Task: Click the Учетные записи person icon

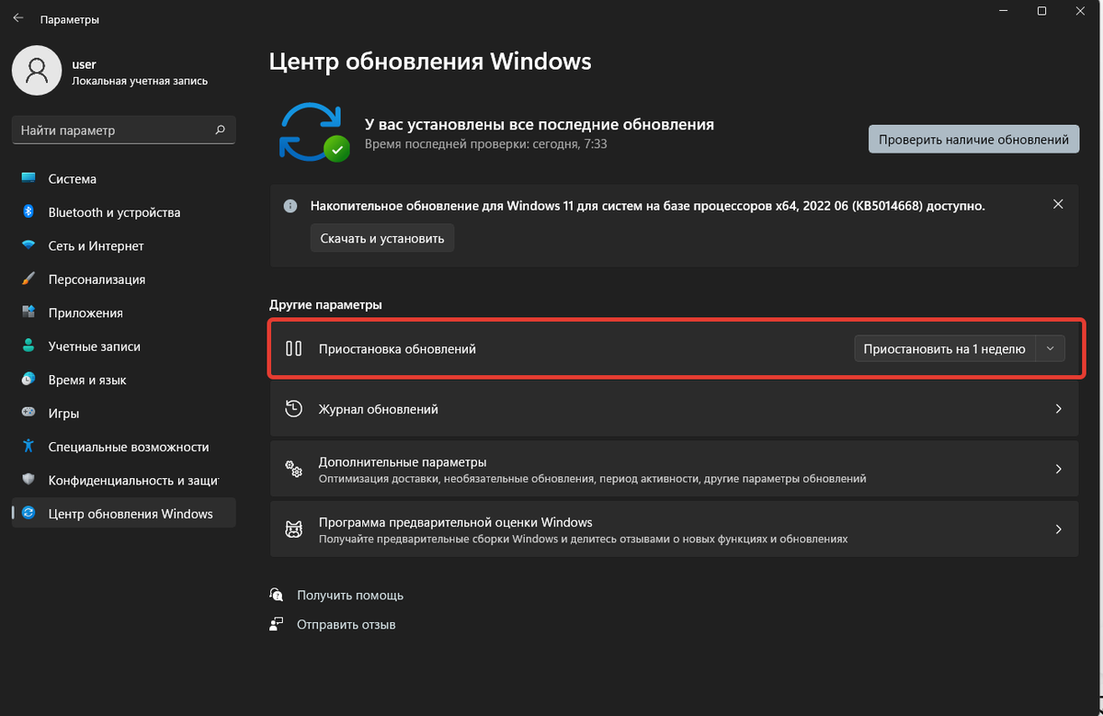Action: coord(28,346)
